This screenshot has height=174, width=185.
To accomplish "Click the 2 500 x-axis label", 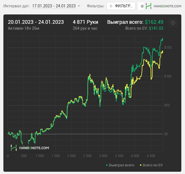I will 87,156.
